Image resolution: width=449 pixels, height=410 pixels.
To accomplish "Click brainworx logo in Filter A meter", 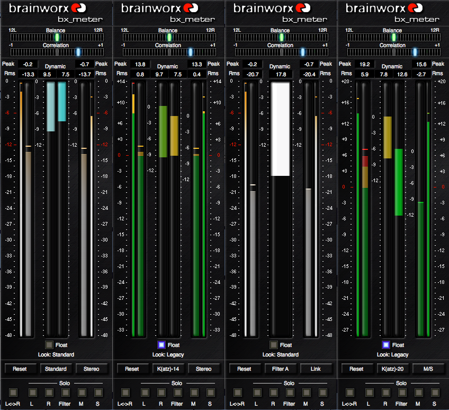I will tap(272, 8).
